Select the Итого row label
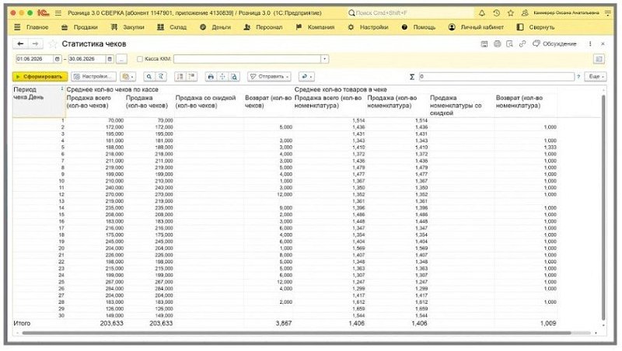The image size is (622, 351). click(23, 324)
